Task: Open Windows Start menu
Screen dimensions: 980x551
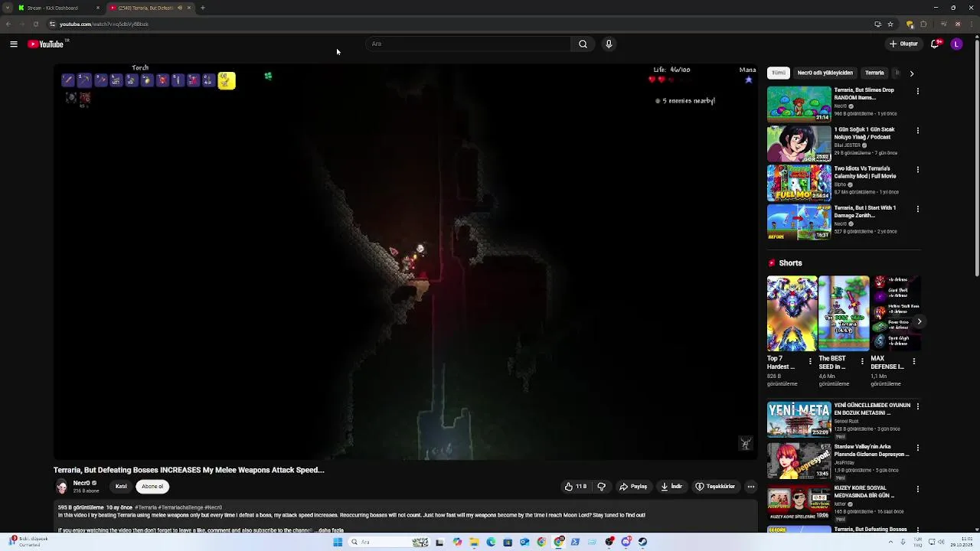Action: [x=338, y=542]
